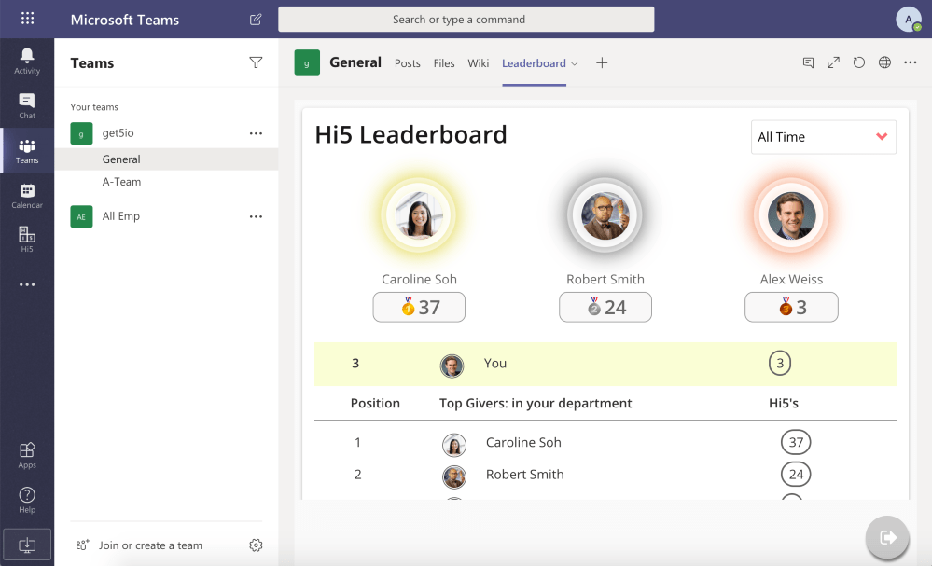Reload the Leaderboard tab
Screen dimensions: 932x566
(x=859, y=62)
